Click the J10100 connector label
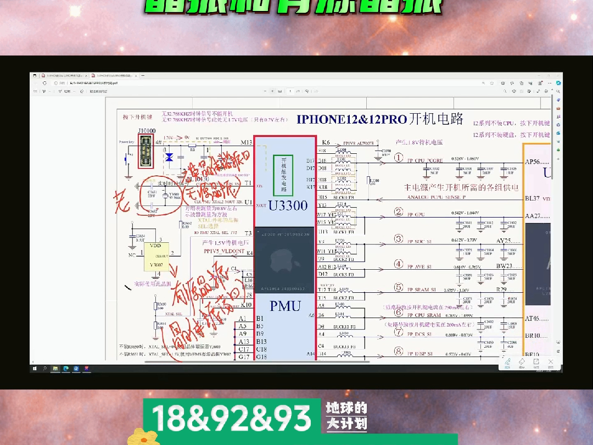This screenshot has width=593, height=445. tap(147, 131)
